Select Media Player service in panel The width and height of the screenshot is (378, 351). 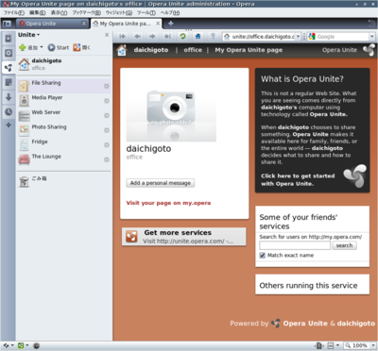click(64, 101)
